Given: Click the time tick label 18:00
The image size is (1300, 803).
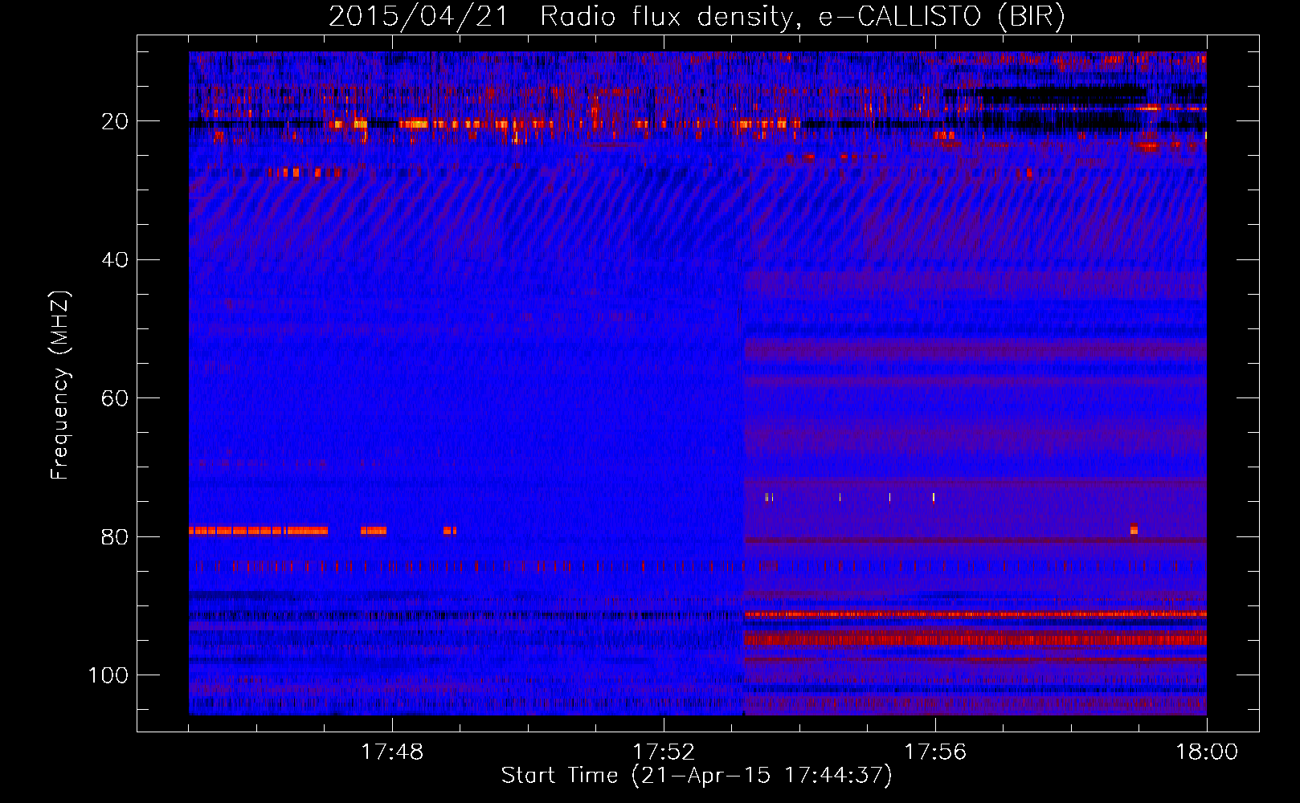Looking at the screenshot, I should [1207, 752].
